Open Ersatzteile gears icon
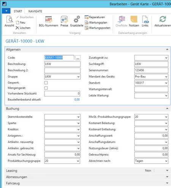This screenshot has width=171, height=188. [x=77, y=19]
